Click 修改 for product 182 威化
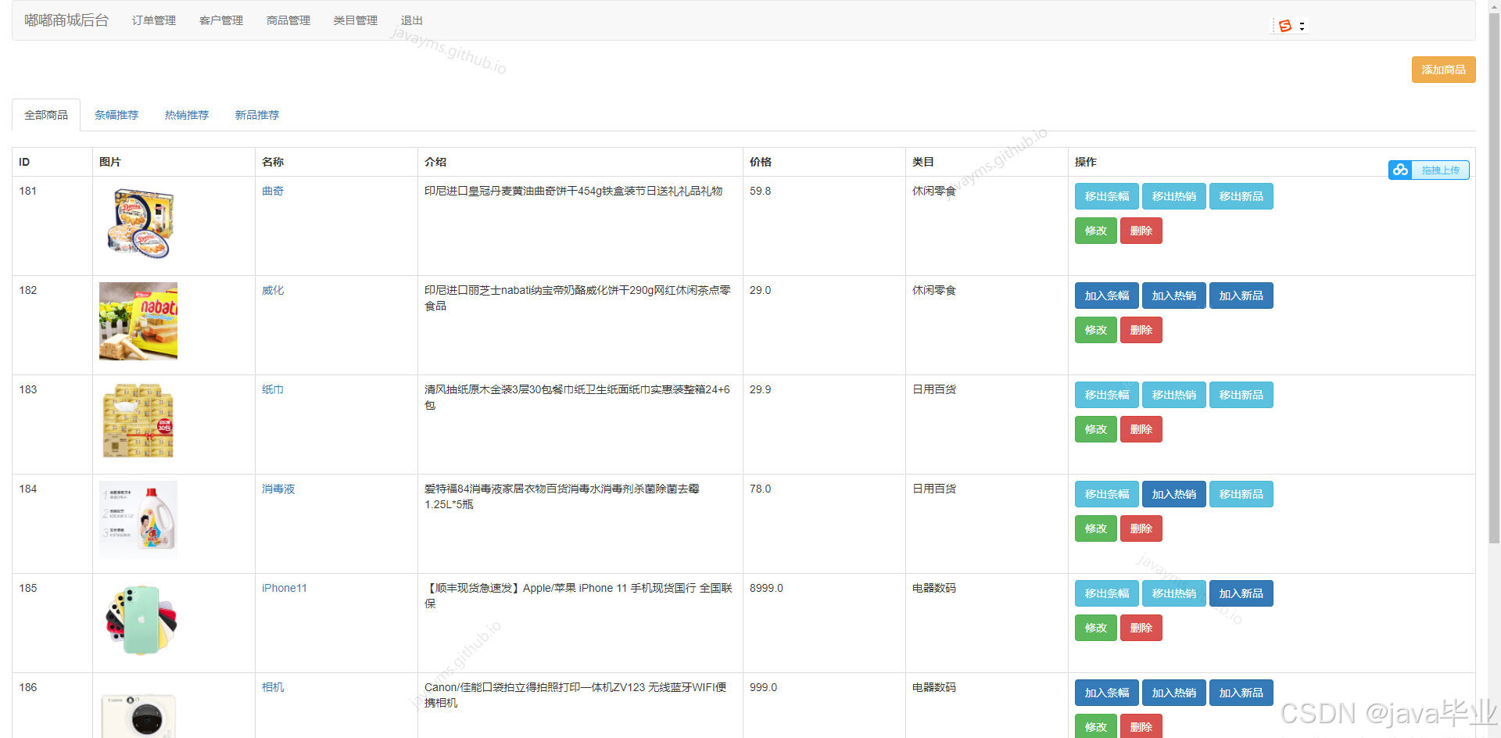1501x738 pixels. pos(1096,330)
